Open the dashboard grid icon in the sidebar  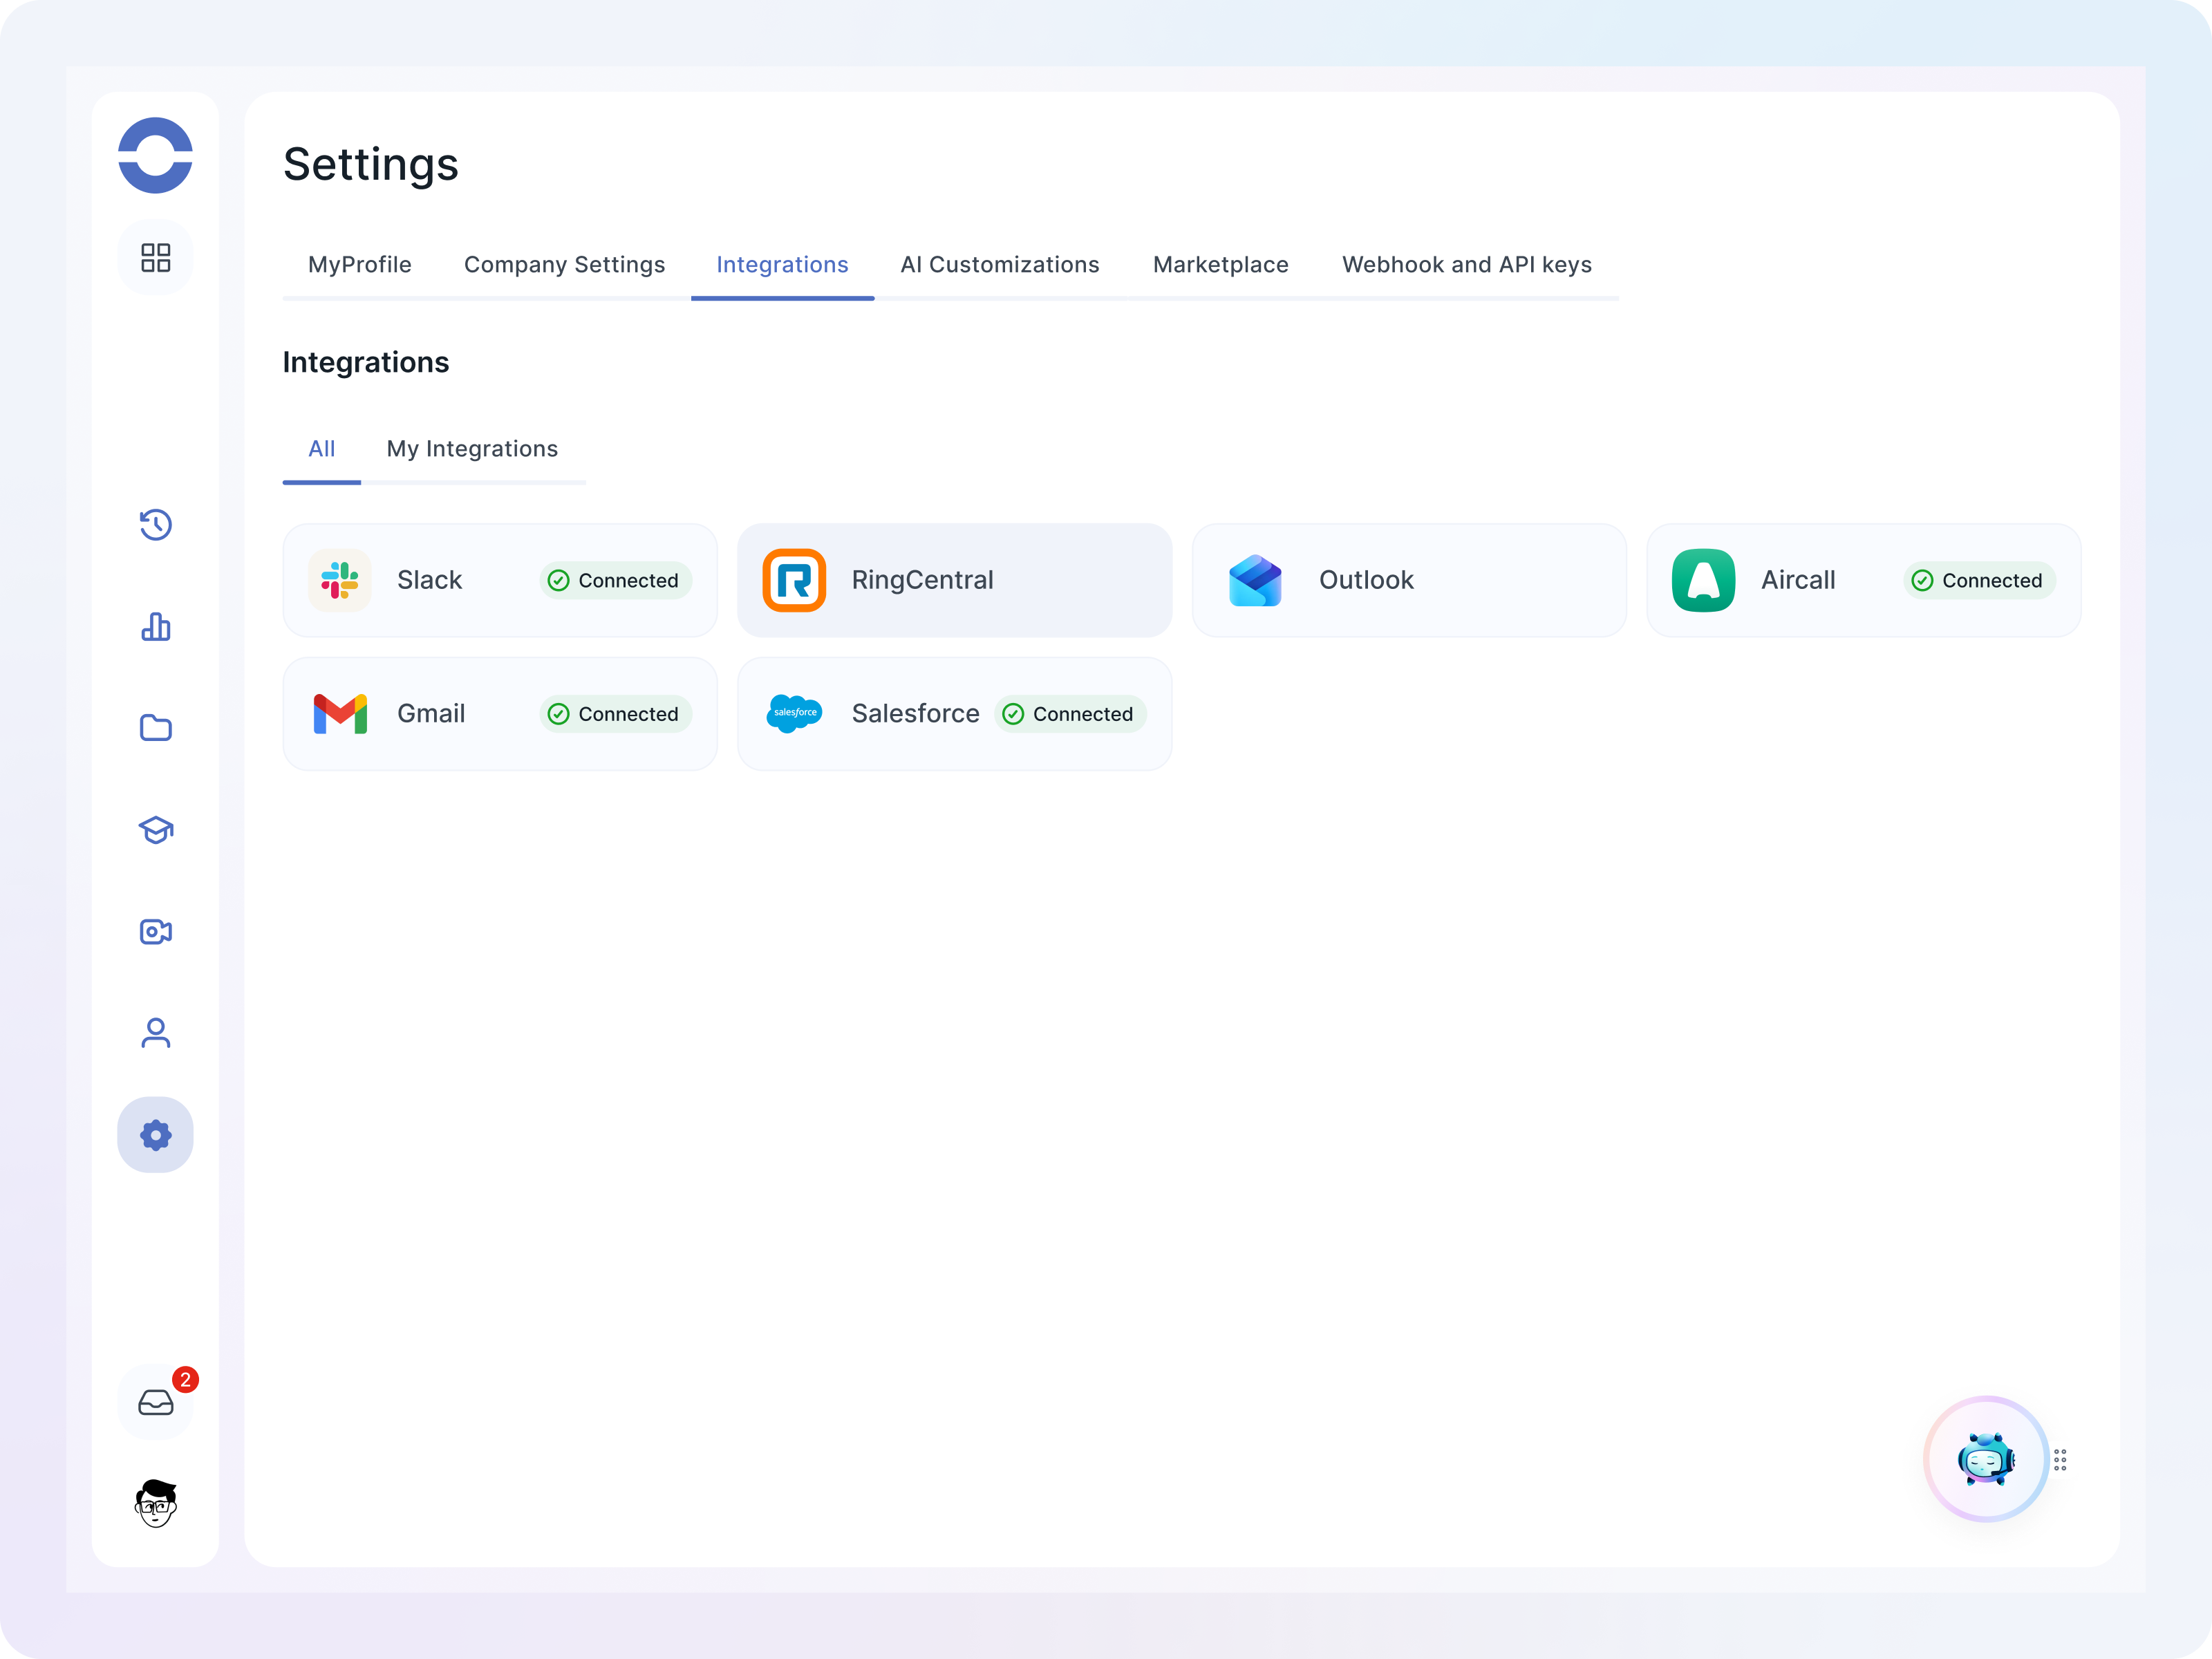click(155, 257)
